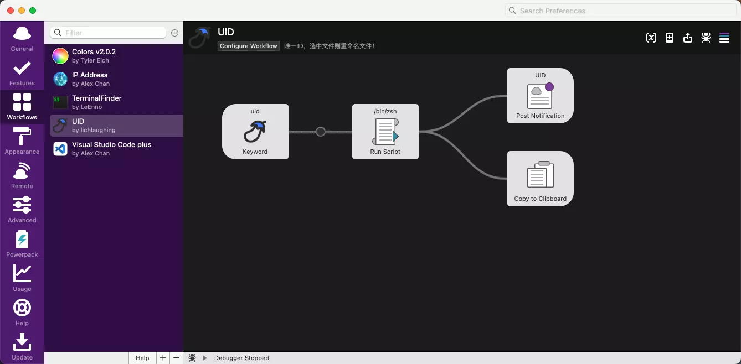Click the add workflow plus button
This screenshot has width=741, height=364.
point(163,358)
